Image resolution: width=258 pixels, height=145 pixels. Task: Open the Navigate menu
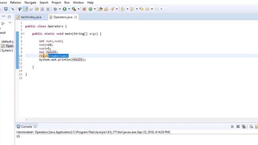pos(30,3)
